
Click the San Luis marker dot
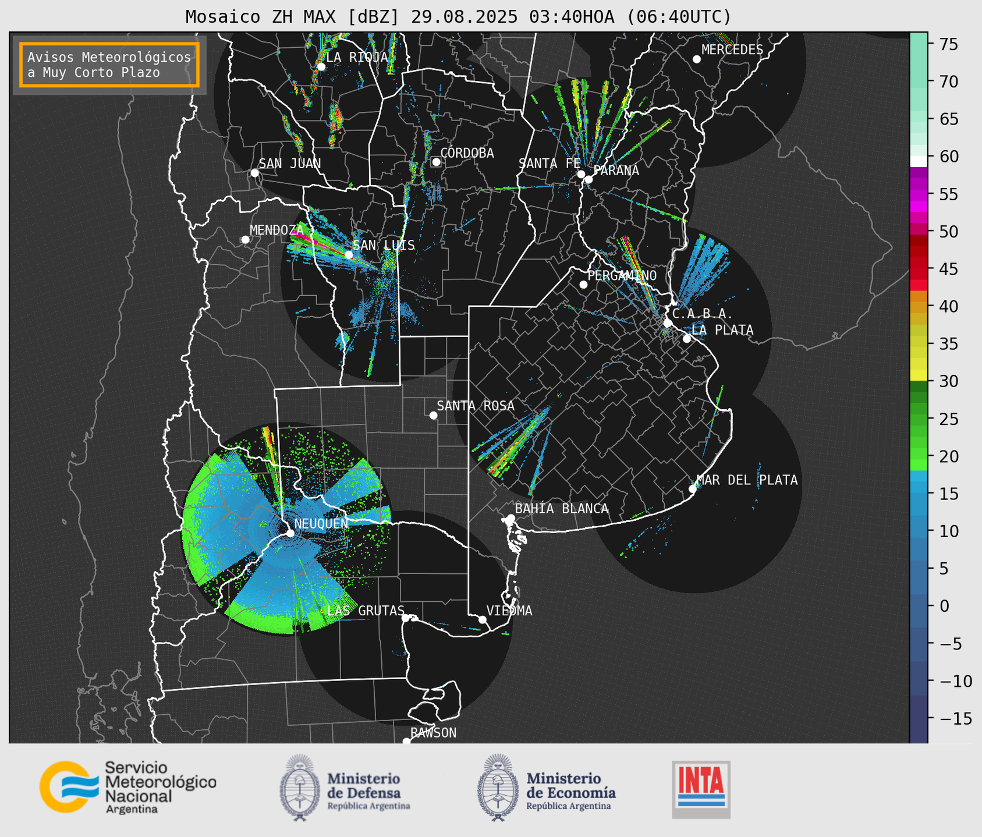[x=349, y=254]
